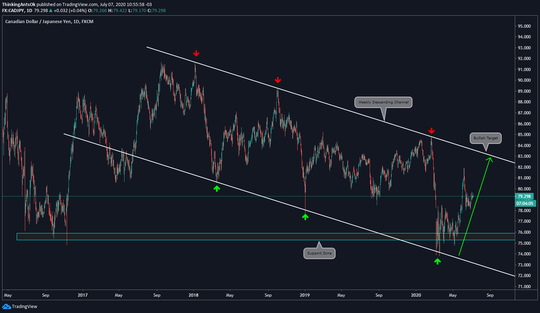Image resolution: width=540 pixels, height=313 pixels.
Task: Click the 71.000 price axis label
Action: [x=524, y=287]
